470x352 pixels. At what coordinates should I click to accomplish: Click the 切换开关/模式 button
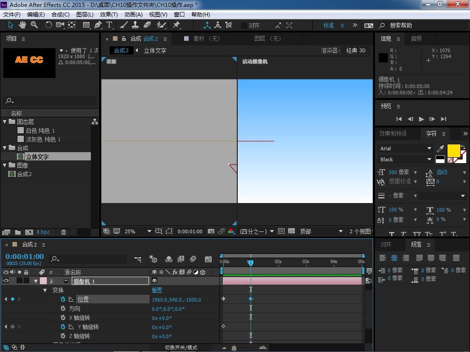181,347
